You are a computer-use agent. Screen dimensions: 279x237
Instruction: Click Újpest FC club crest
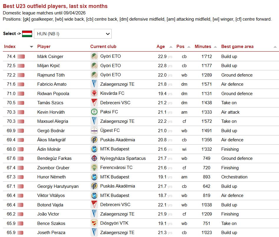94,130
